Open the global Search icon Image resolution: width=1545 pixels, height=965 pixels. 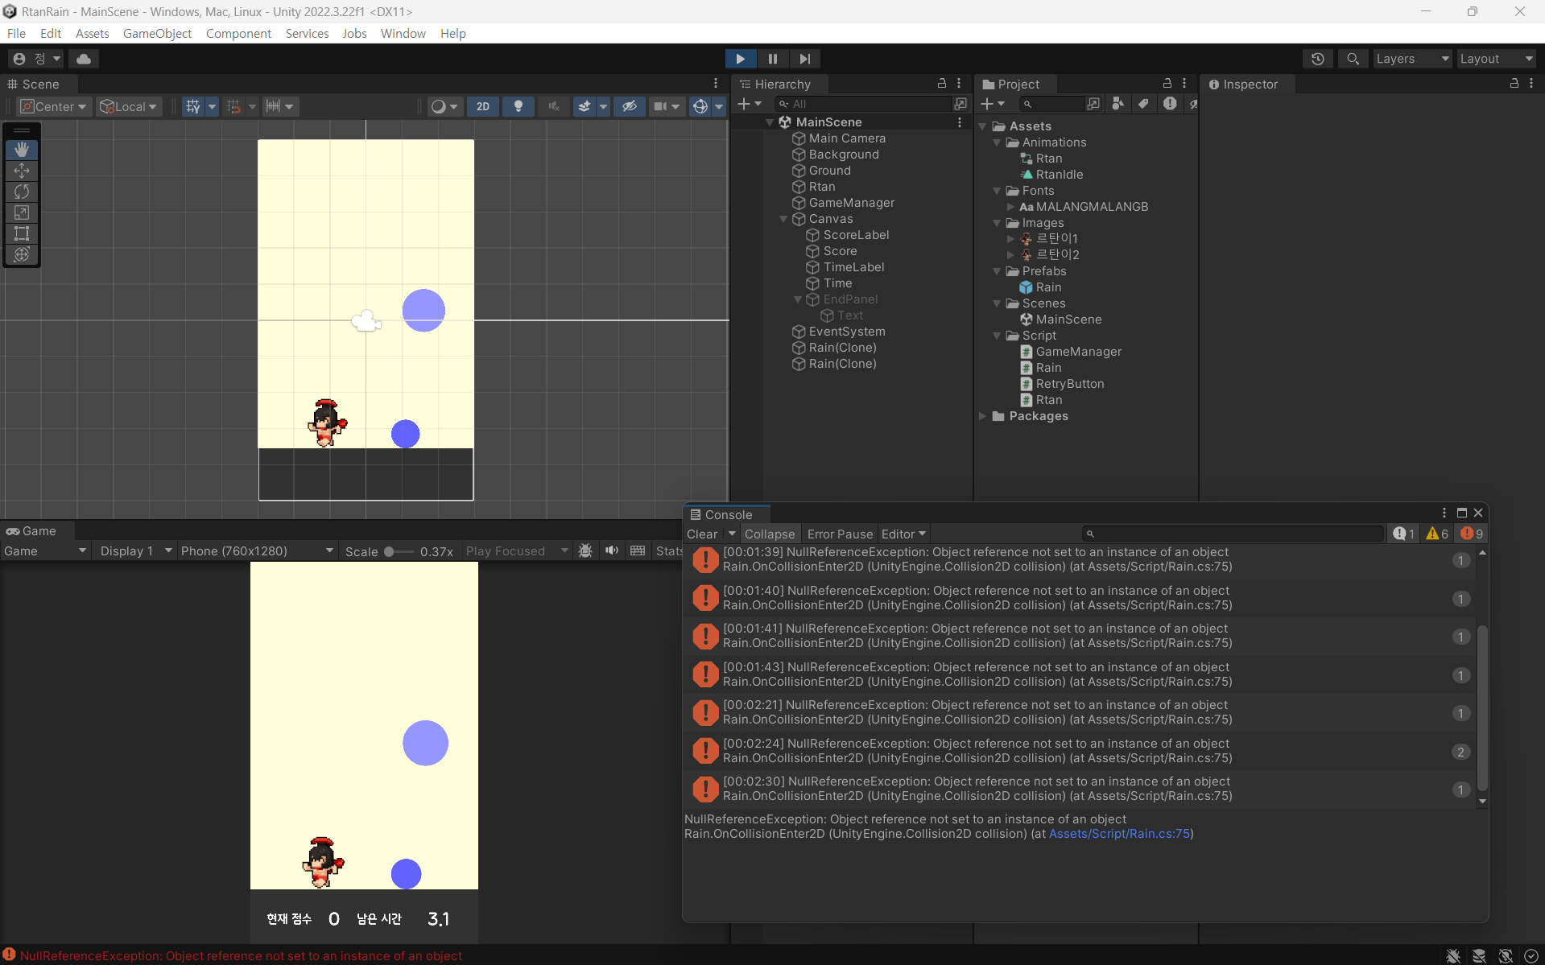1353,59
